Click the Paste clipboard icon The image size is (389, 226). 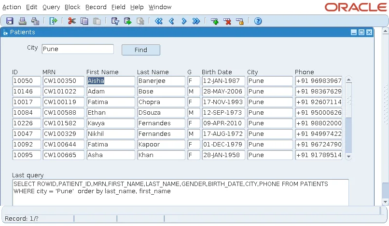tap(97, 21)
